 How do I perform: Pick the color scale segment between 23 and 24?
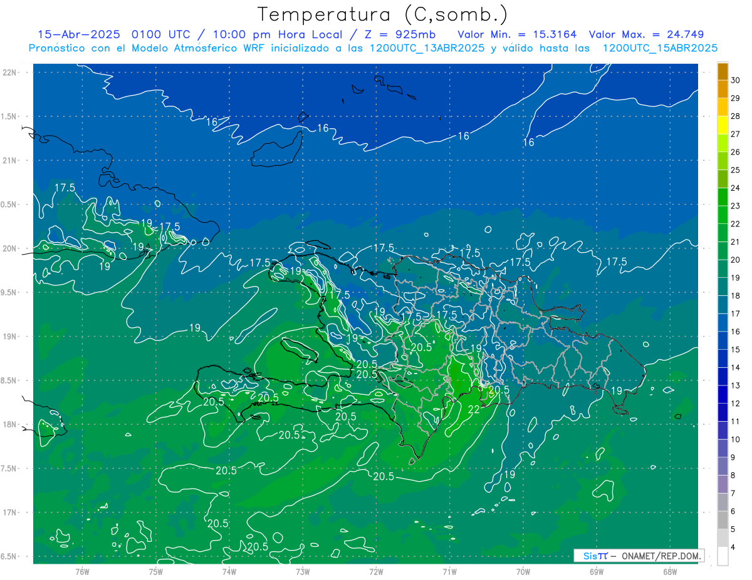[723, 197]
